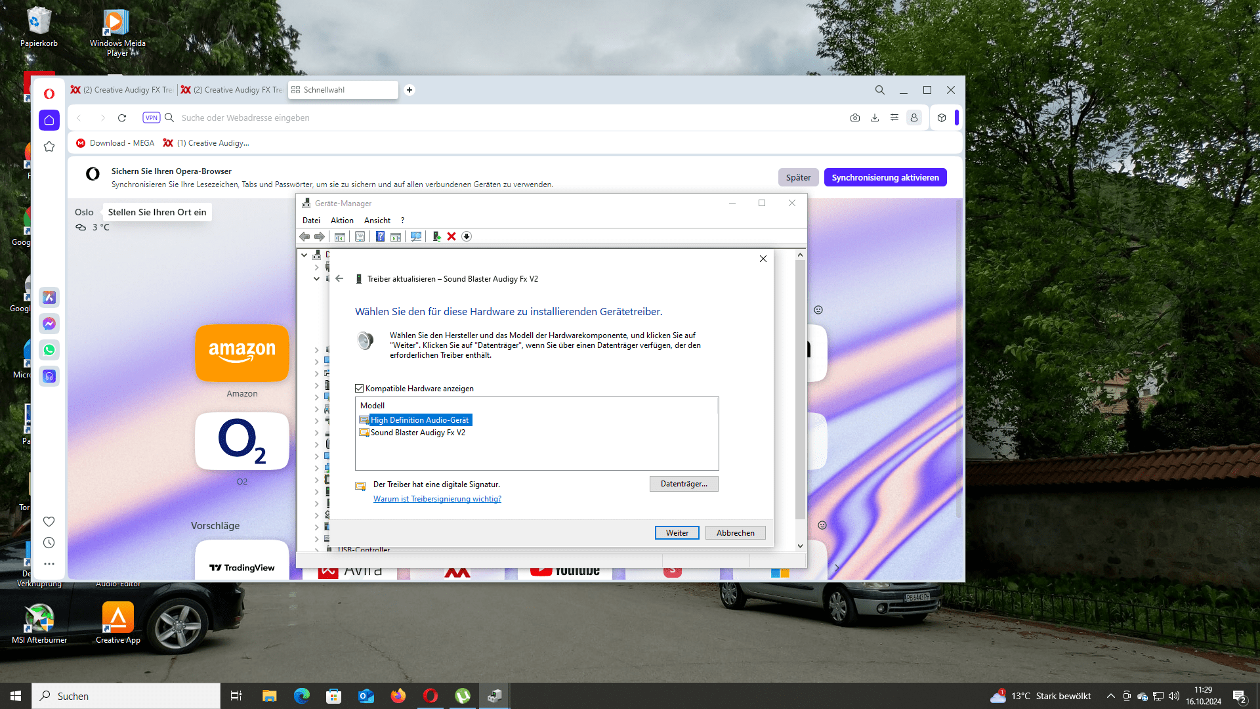Toggle the VPN badge in address bar

(152, 118)
